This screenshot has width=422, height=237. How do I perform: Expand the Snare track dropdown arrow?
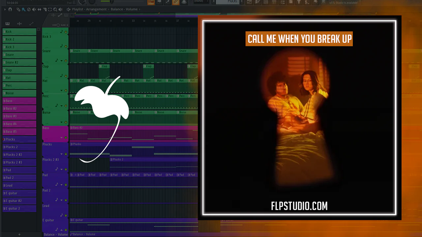(x=61, y=61)
